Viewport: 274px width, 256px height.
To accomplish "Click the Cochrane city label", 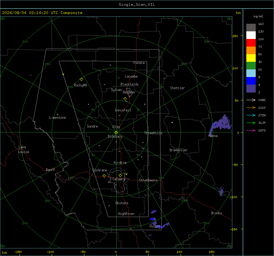I will (x=100, y=170).
